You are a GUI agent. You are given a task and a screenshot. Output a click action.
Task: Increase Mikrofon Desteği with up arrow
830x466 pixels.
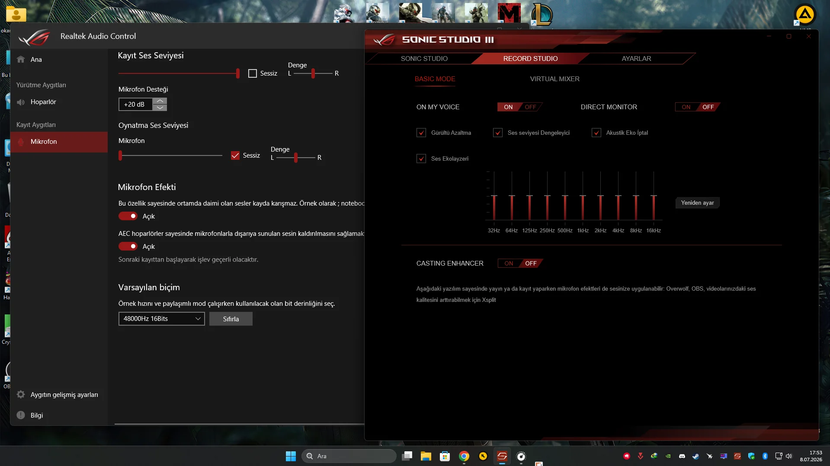pos(160,101)
